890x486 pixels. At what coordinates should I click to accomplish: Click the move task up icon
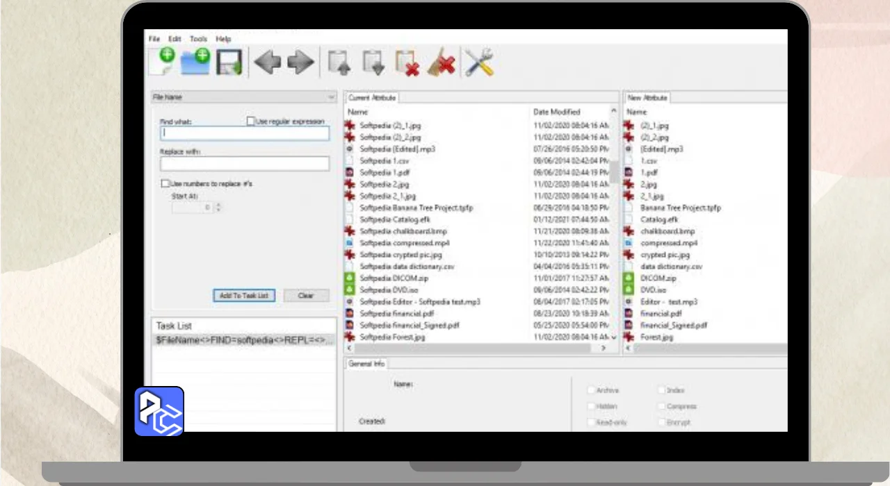(x=339, y=62)
